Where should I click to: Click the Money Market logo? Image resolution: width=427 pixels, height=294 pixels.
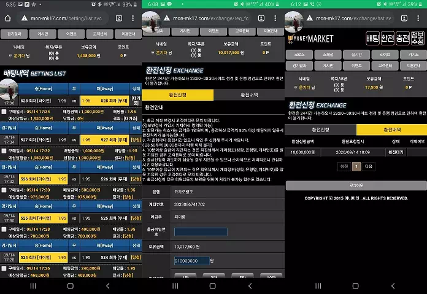coord(310,39)
